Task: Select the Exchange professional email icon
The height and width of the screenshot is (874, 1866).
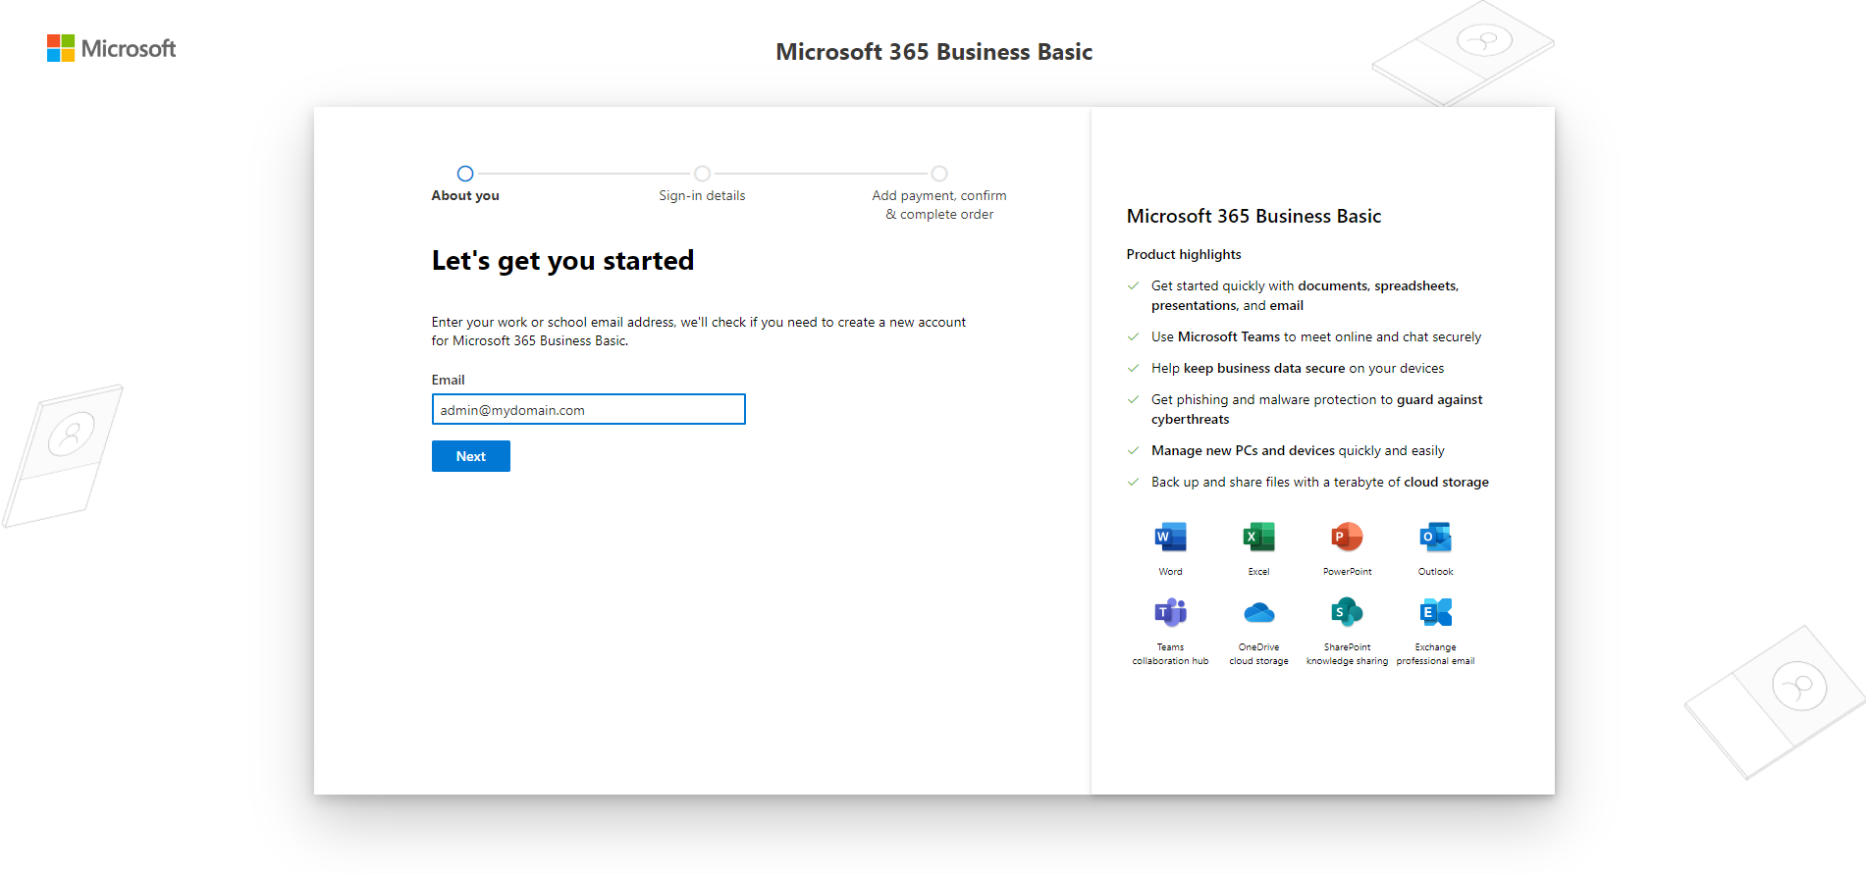Action: [x=1435, y=612]
